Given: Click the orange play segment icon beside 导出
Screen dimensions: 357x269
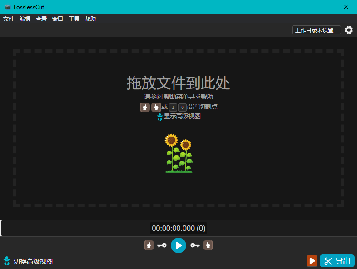Looking at the screenshot, I should click(x=312, y=261).
